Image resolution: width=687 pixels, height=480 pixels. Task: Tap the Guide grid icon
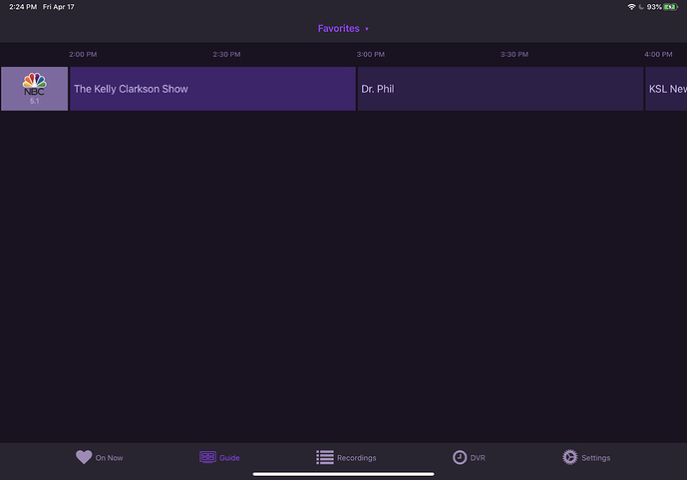coord(207,457)
